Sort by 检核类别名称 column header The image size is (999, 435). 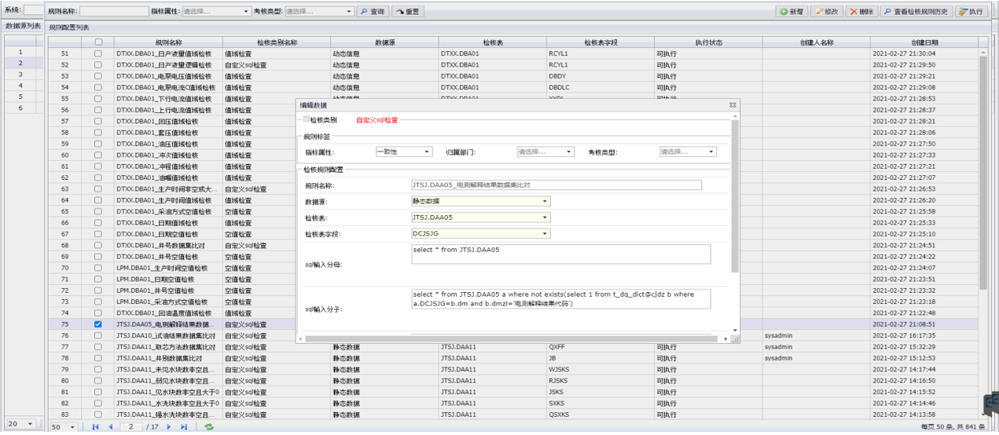(277, 42)
